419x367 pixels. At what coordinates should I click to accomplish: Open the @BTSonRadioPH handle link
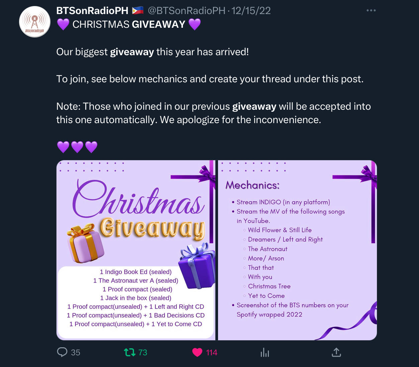(187, 11)
